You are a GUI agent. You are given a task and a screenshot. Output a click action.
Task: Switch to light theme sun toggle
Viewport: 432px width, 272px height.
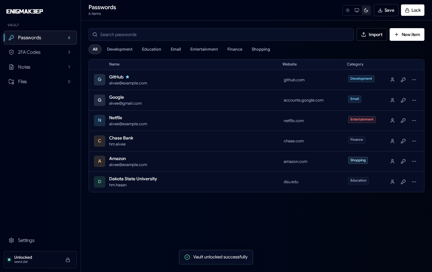click(x=348, y=10)
